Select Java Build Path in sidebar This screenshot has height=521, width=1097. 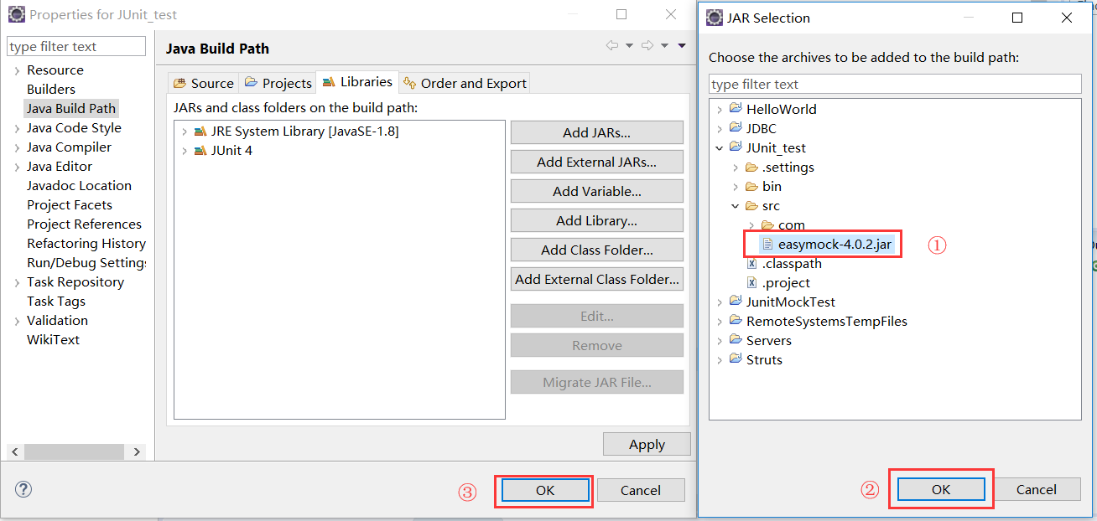click(71, 108)
